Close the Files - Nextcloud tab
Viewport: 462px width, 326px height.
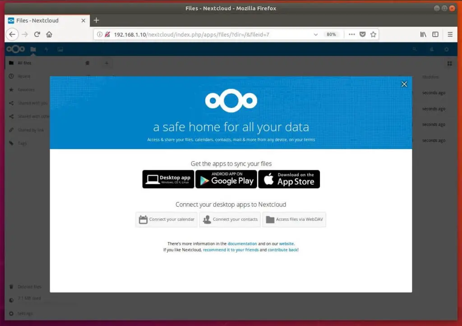(83, 21)
